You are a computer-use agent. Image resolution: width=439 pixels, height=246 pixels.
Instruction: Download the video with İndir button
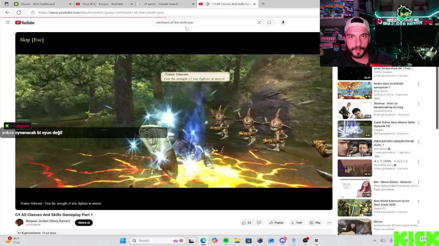click(x=297, y=223)
